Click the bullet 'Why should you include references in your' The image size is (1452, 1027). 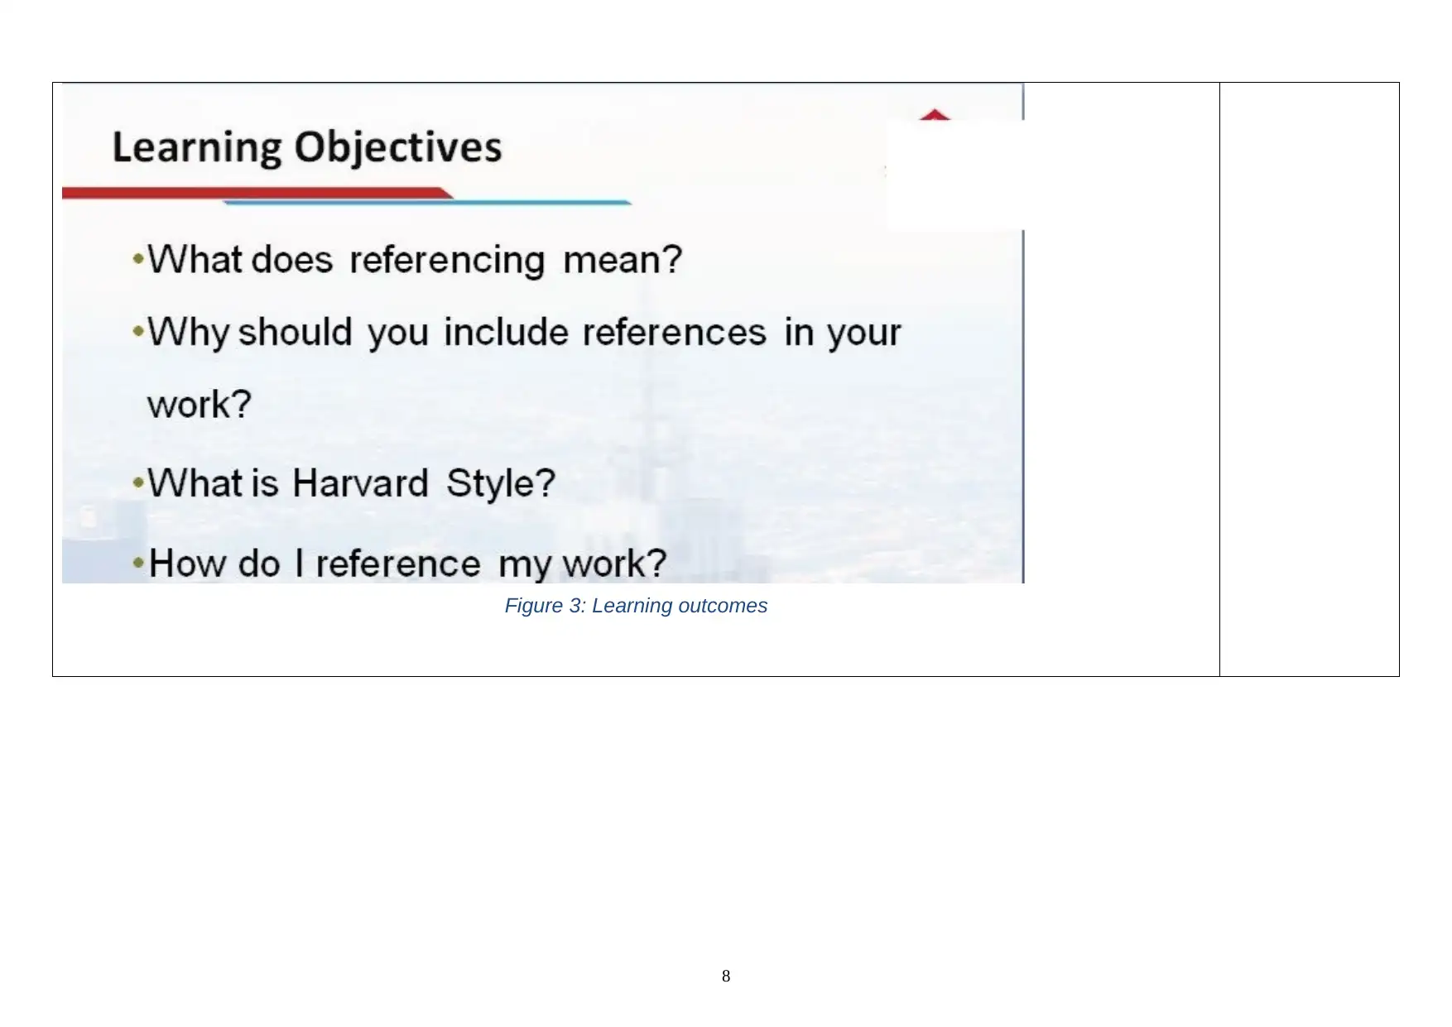point(524,333)
